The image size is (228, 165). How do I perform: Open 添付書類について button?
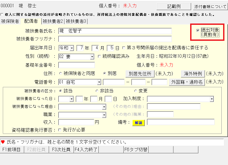click(x=210, y=7)
